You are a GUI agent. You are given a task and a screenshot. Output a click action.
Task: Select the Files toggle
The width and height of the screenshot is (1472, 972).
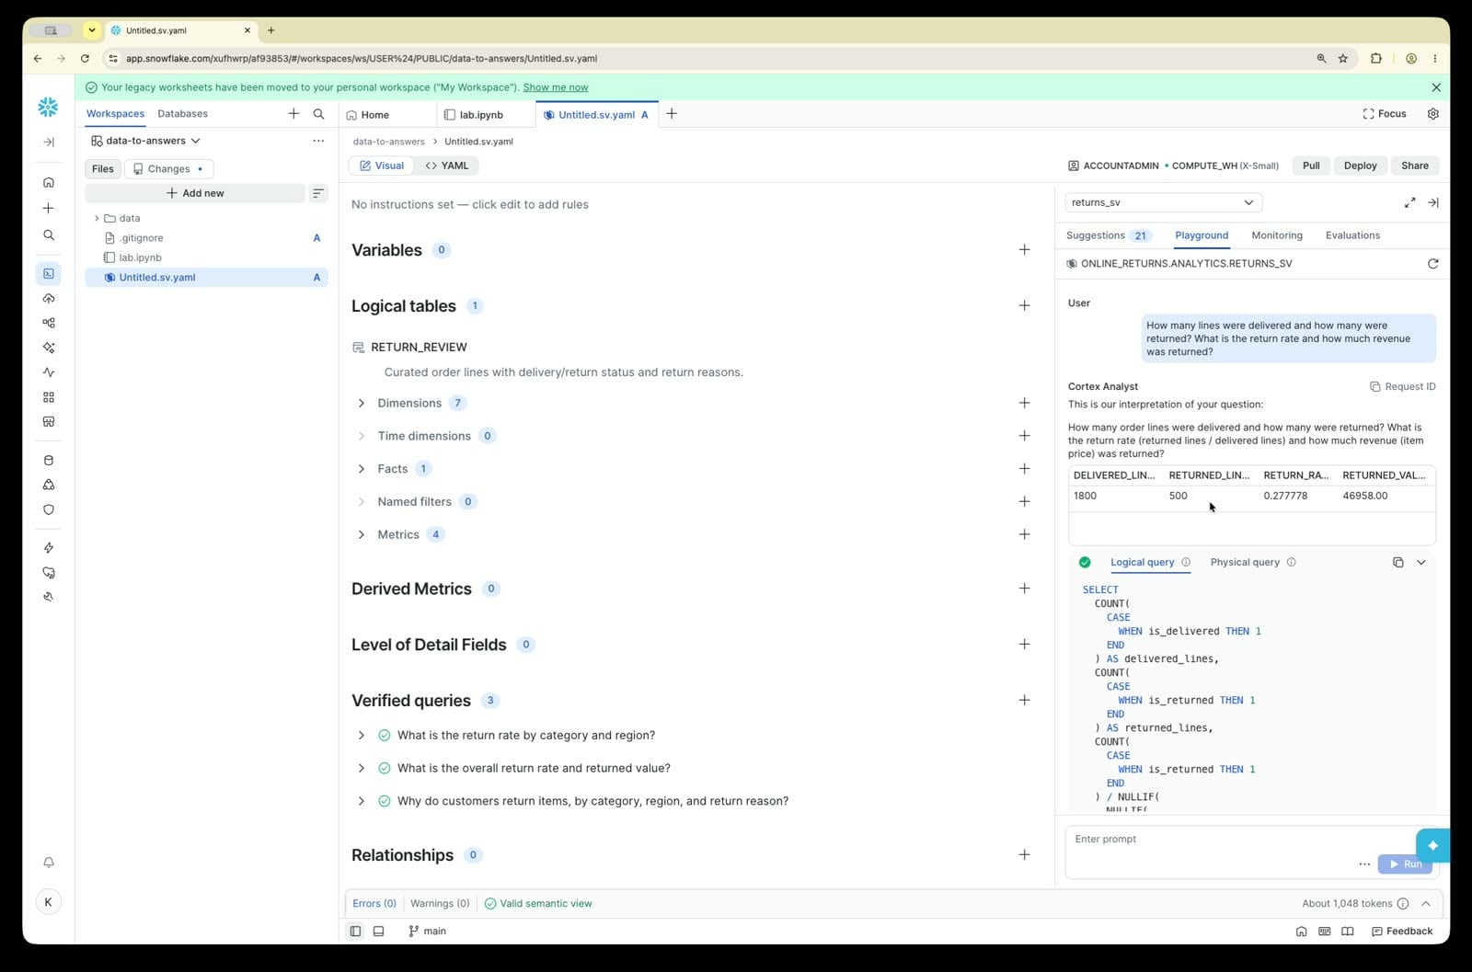(x=103, y=169)
